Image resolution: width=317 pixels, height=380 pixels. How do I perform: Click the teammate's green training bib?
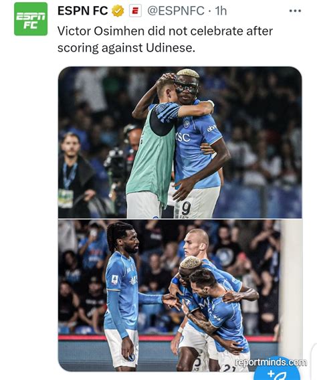click(151, 155)
